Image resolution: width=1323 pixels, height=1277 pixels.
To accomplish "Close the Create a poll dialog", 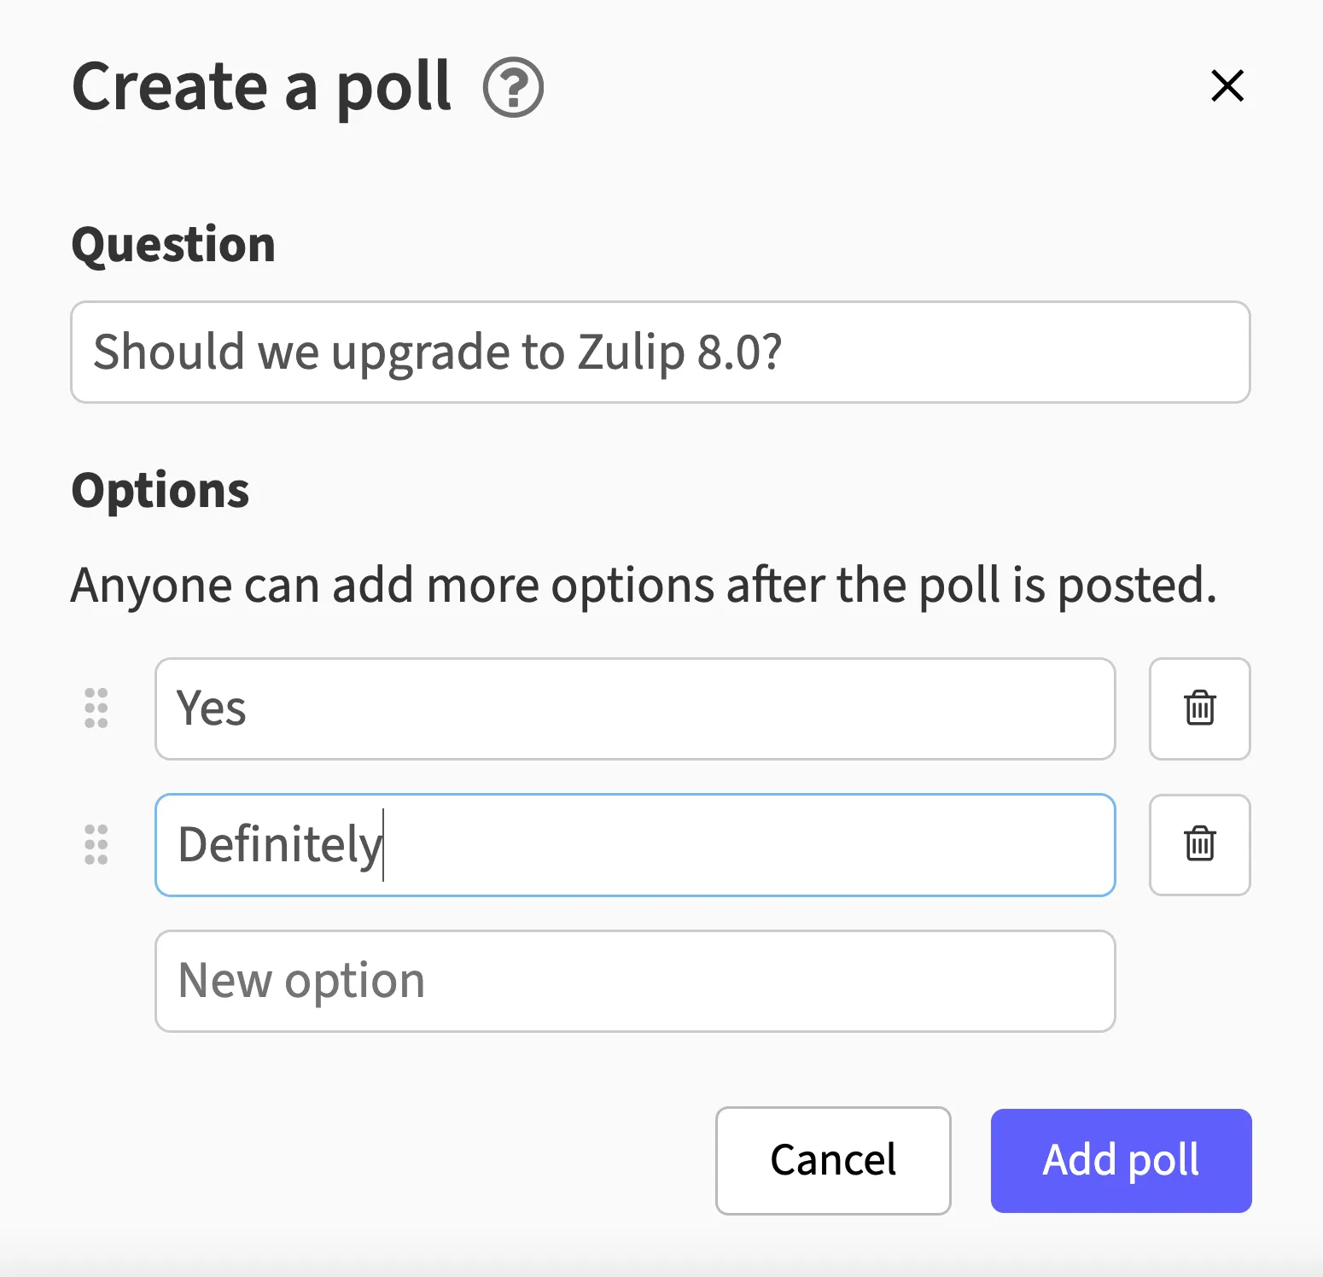I will coord(1227,86).
